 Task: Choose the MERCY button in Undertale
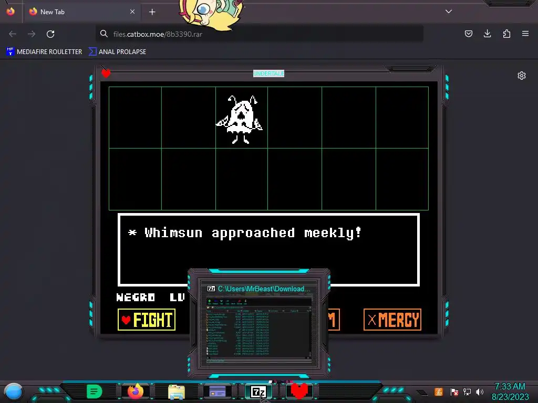392,320
